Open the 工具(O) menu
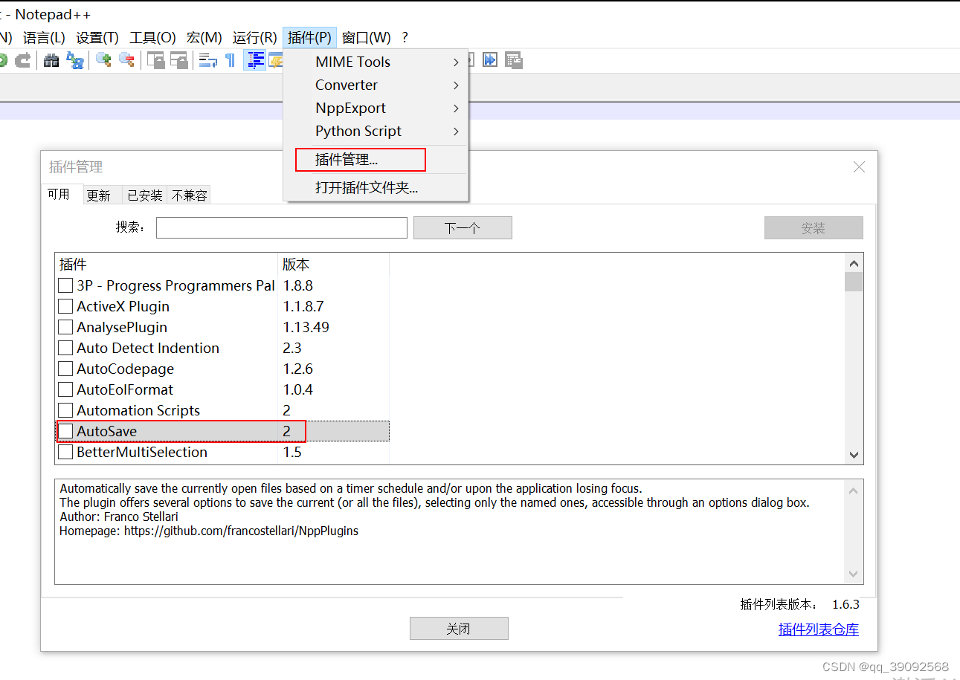This screenshot has height=680, width=960. coord(152,37)
